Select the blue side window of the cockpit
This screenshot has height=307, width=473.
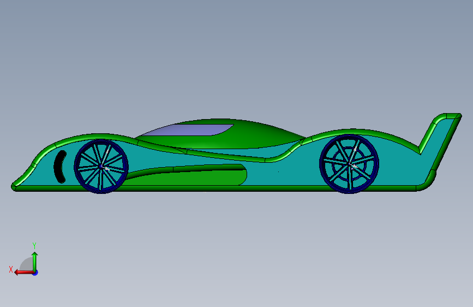pos(189,130)
